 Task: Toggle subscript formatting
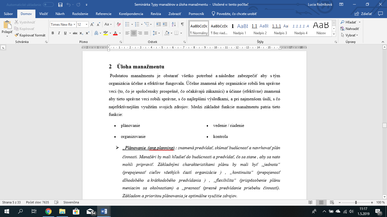coord(81,33)
